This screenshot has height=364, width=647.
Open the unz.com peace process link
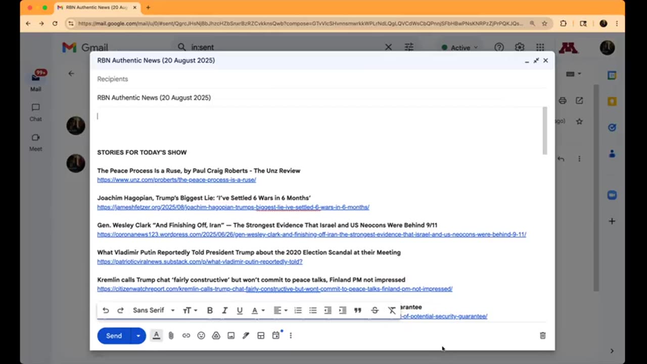176,180
